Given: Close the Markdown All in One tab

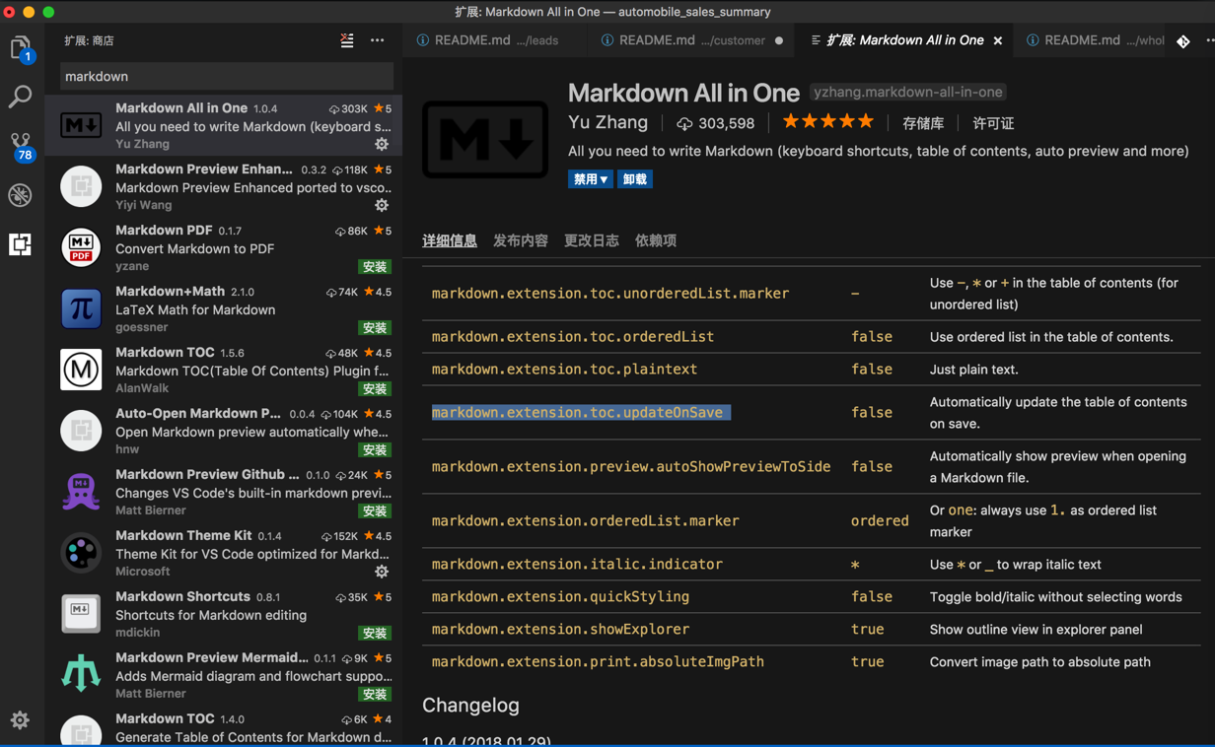Looking at the screenshot, I should [998, 40].
